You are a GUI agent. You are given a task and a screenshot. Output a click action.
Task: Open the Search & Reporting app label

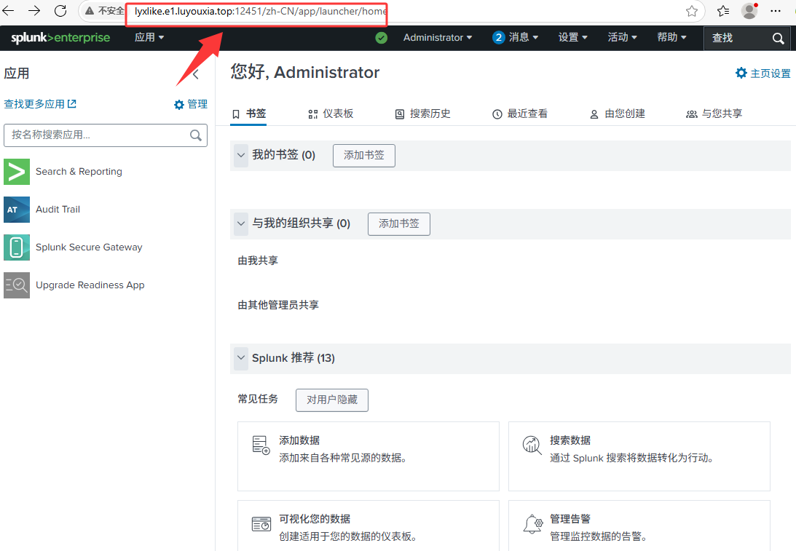tap(79, 172)
